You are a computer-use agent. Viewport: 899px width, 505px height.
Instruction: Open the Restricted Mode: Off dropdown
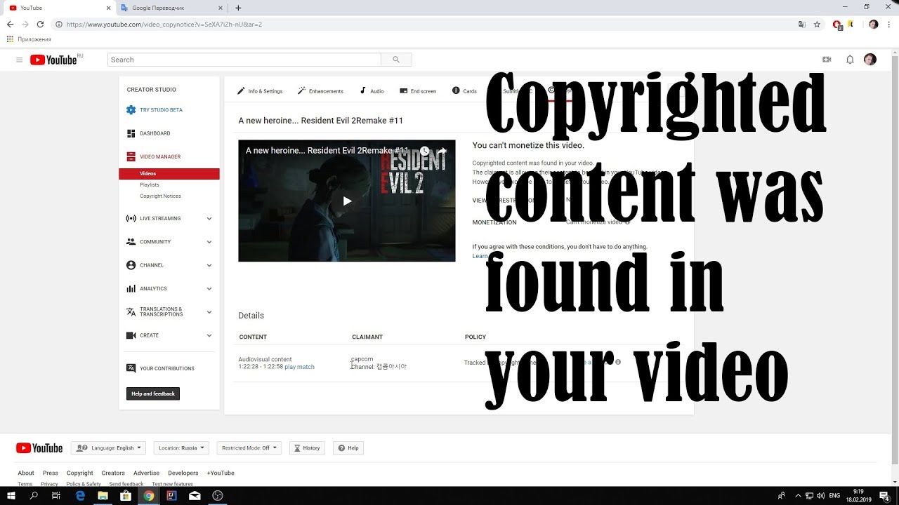pos(249,447)
